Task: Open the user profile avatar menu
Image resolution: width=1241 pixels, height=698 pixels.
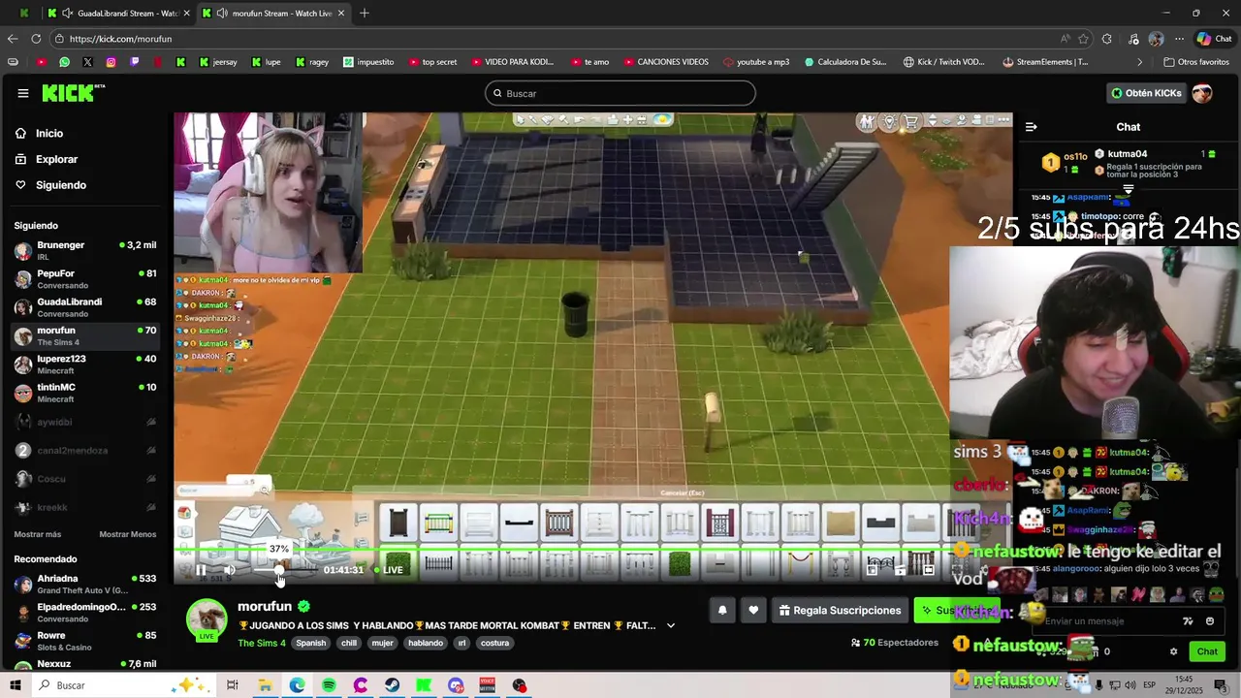Action: coord(1202,93)
